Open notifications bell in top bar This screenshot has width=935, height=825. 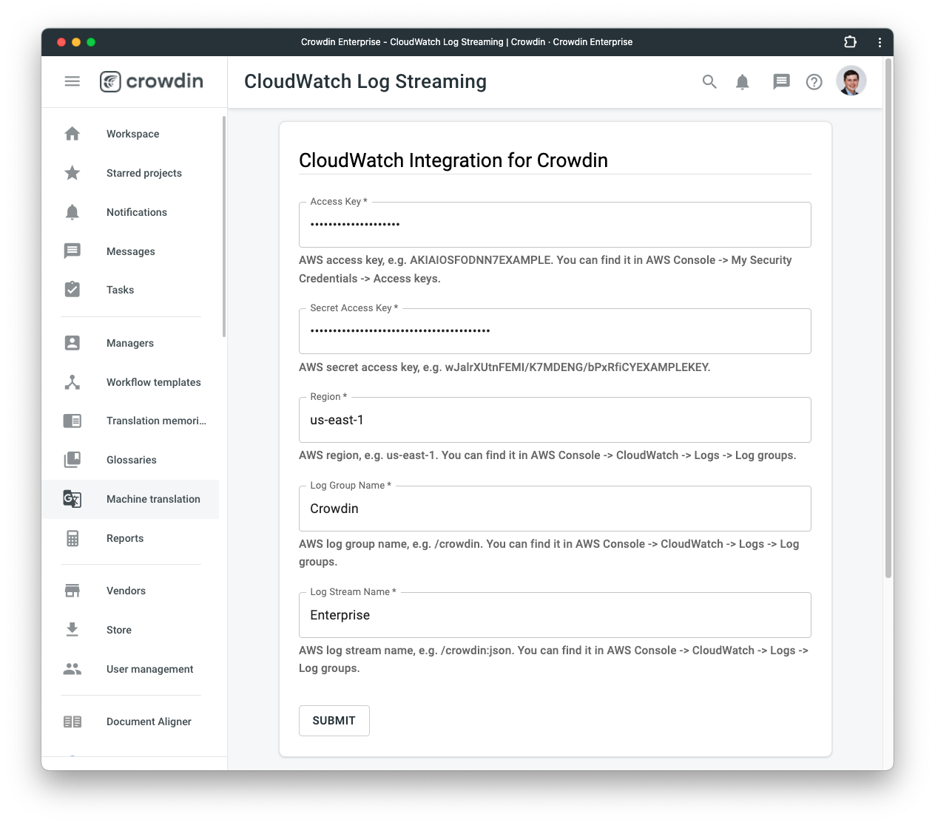tap(743, 82)
